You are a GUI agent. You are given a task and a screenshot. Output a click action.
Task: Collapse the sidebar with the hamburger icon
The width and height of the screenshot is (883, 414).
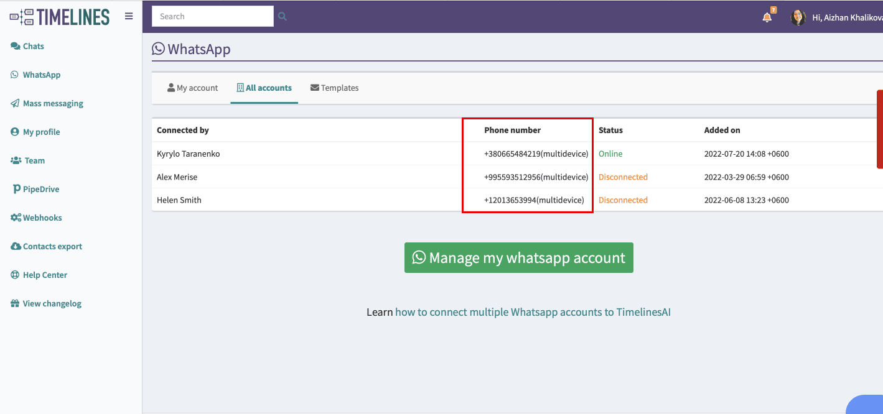tap(129, 16)
